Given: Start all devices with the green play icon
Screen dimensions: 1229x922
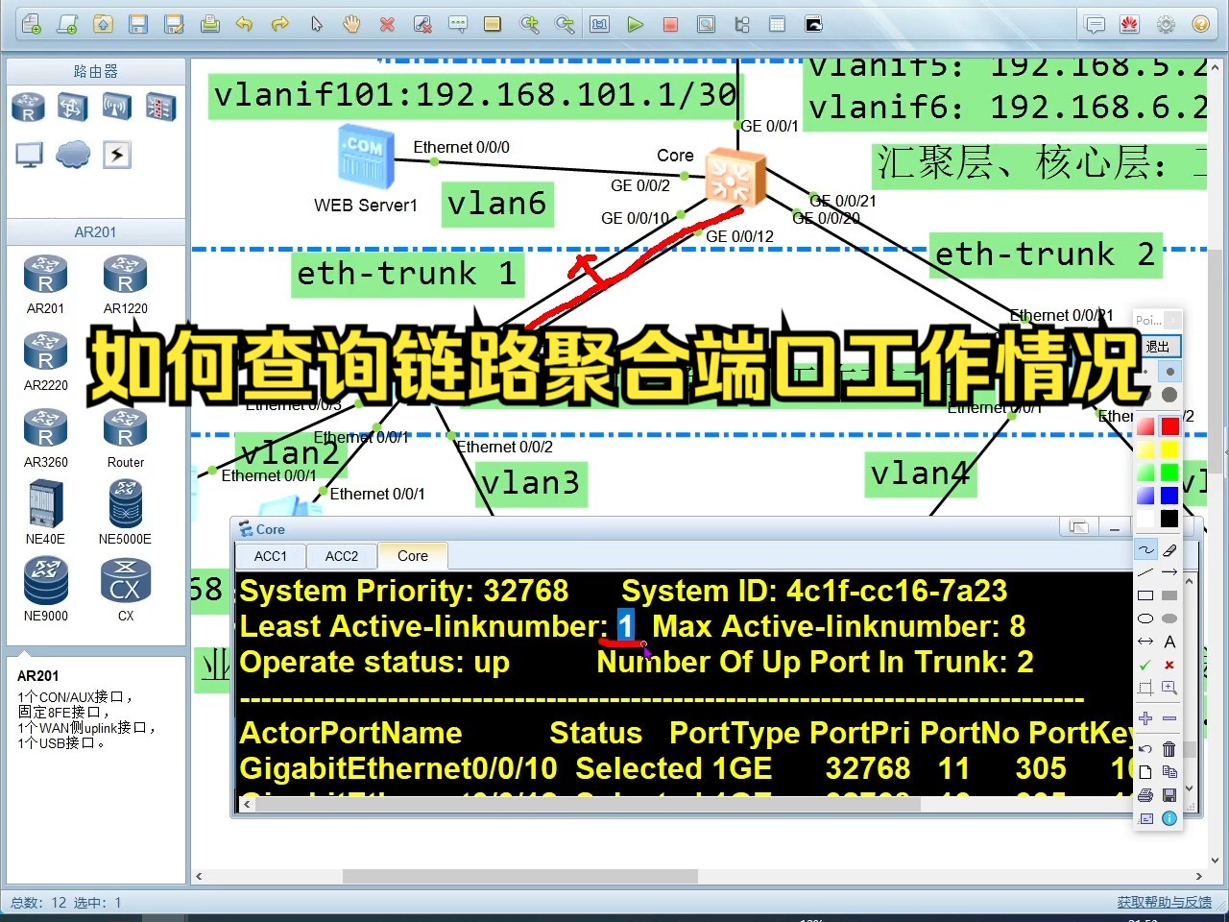Looking at the screenshot, I should tap(635, 24).
